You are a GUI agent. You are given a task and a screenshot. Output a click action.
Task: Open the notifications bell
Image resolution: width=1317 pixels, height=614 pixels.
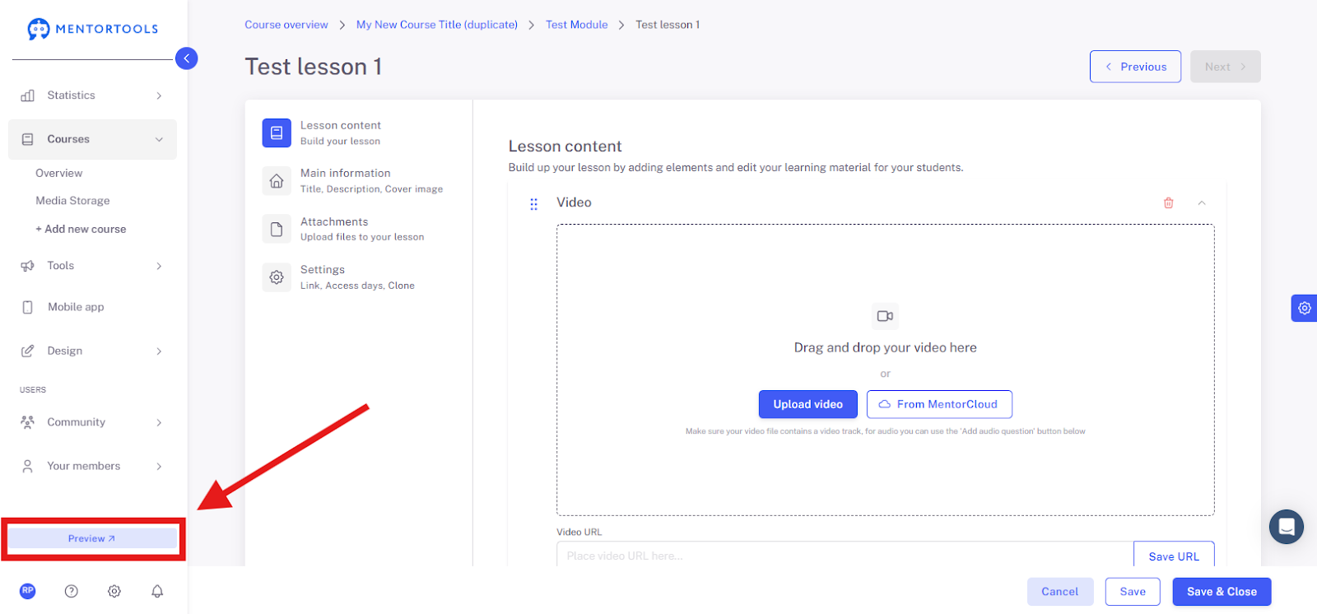[157, 591]
